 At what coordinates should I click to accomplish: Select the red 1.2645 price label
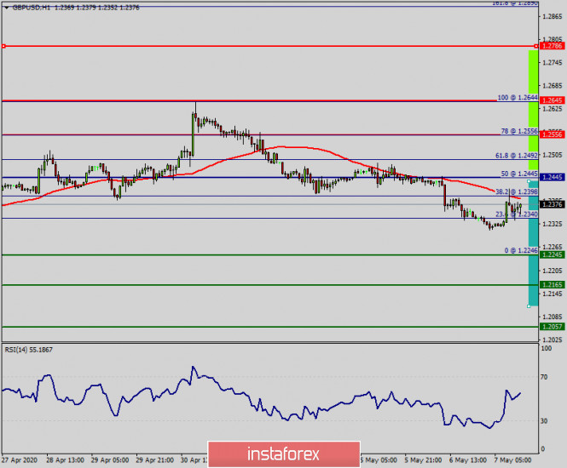552,100
